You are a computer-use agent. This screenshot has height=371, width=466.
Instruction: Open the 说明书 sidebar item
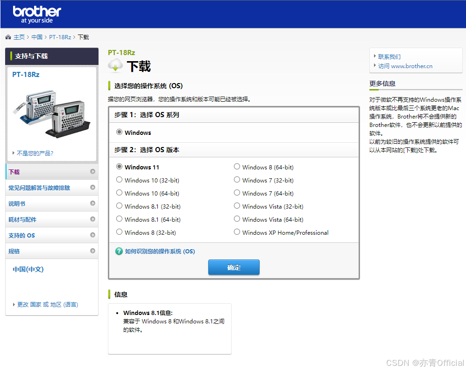tap(52, 203)
